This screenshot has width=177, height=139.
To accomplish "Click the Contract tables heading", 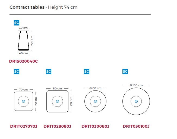I will pos(27,7).
